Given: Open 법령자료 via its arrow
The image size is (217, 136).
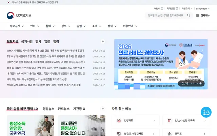Looking at the screenshot, I should click(x=154, y=121).
